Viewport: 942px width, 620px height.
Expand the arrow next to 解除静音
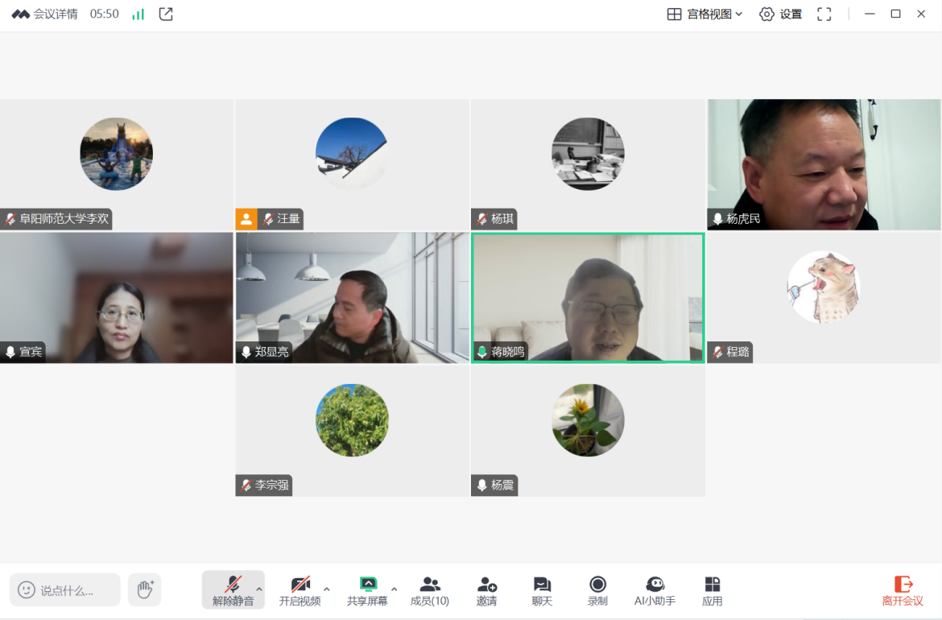coord(259,589)
